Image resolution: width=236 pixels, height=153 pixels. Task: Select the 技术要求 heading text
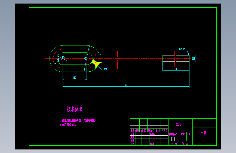click(x=75, y=109)
